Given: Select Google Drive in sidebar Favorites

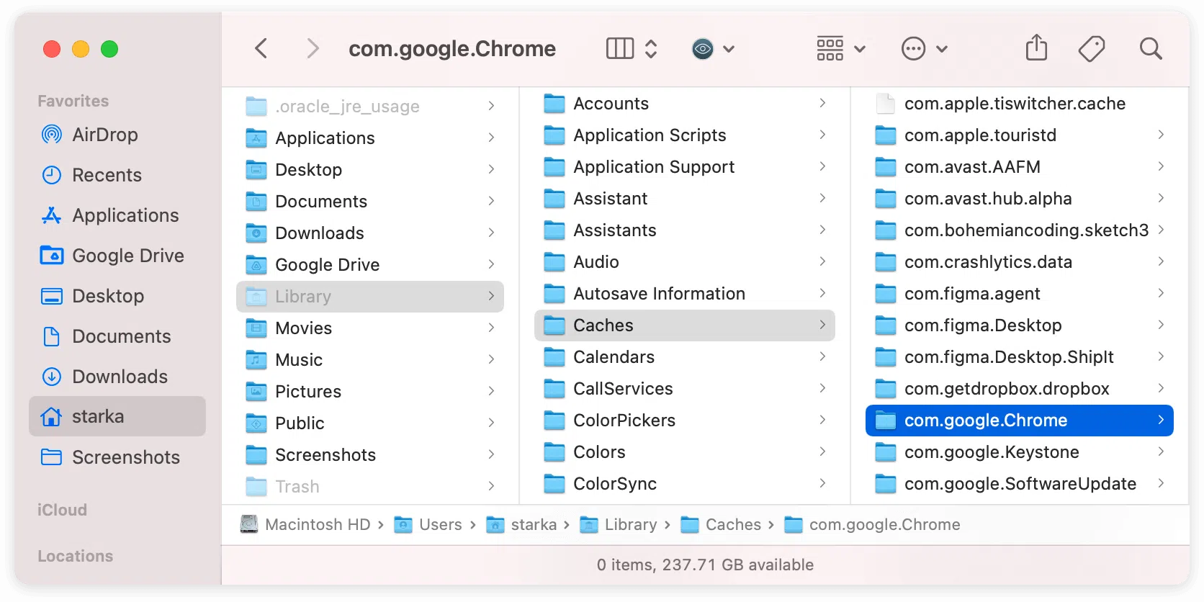Looking at the screenshot, I should (x=127, y=256).
